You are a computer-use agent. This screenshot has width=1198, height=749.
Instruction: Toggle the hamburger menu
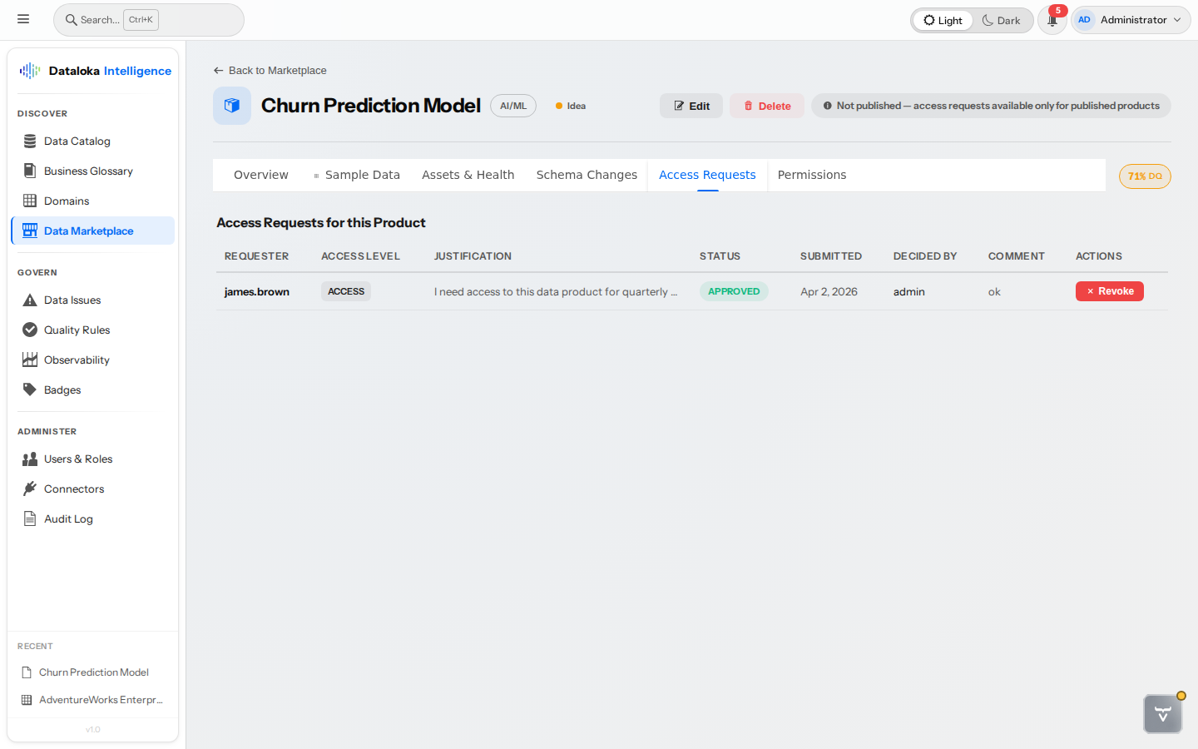pos(23,18)
